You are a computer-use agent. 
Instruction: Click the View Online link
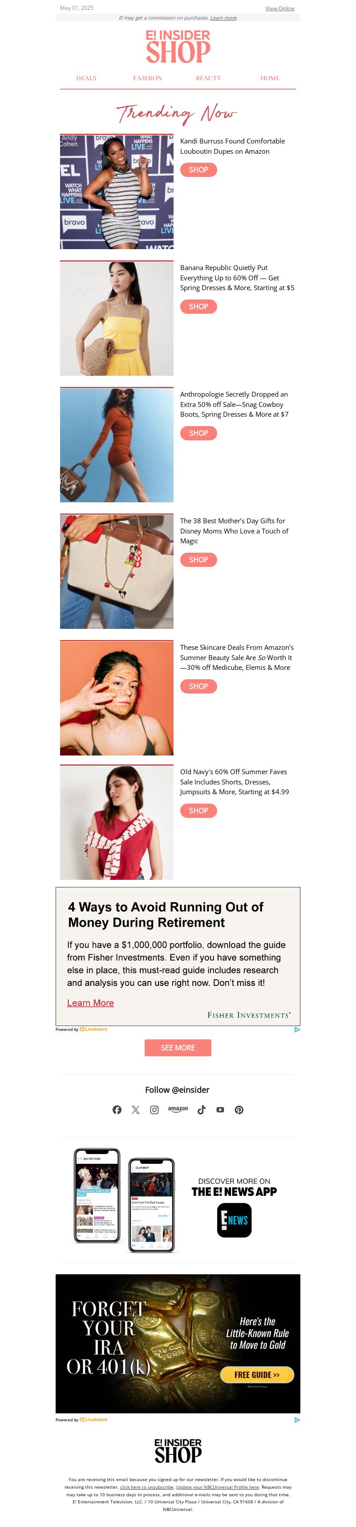tap(280, 8)
